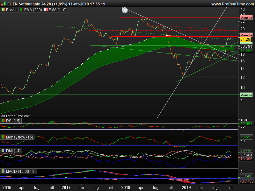The width and height of the screenshot is (255, 191).
Task: Click the Money flow indicator color icon
Action: coord(3,137)
